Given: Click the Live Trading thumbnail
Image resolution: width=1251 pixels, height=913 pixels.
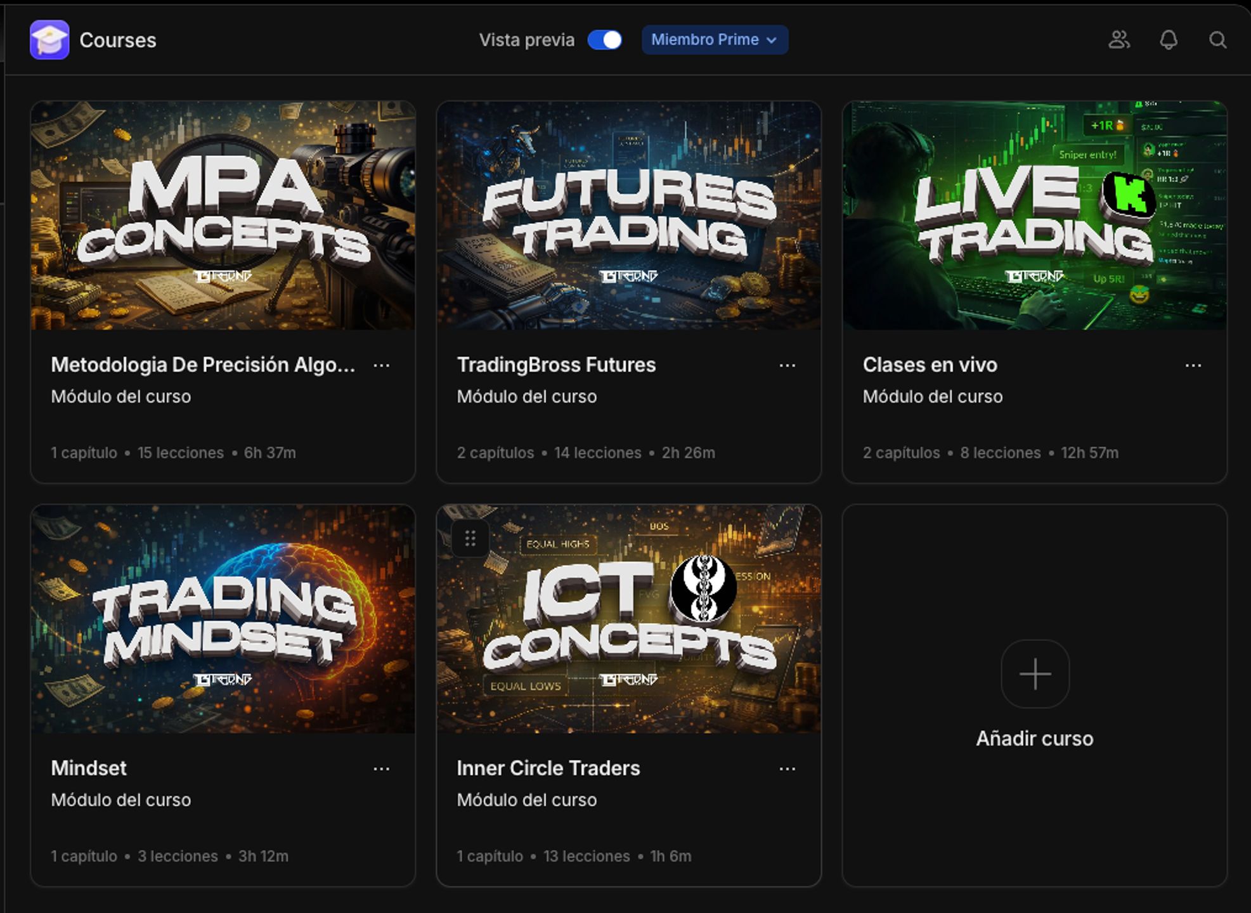Looking at the screenshot, I should click(1035, 216).
